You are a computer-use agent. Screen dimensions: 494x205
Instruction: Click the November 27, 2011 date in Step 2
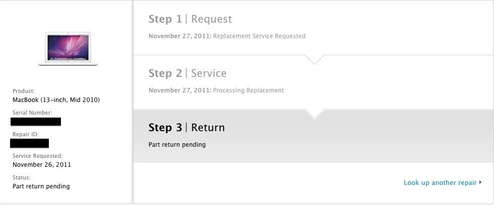pyautogui.click(x=180, y=90)
